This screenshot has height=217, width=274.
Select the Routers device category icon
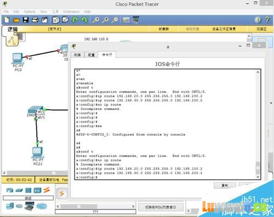pos(10,190)
